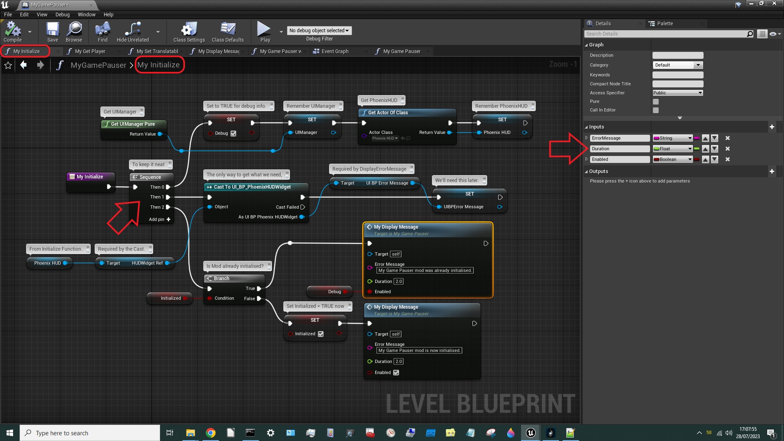Move Enabled input down with arrow
The image size is (784, 441).
click(715, 159)
